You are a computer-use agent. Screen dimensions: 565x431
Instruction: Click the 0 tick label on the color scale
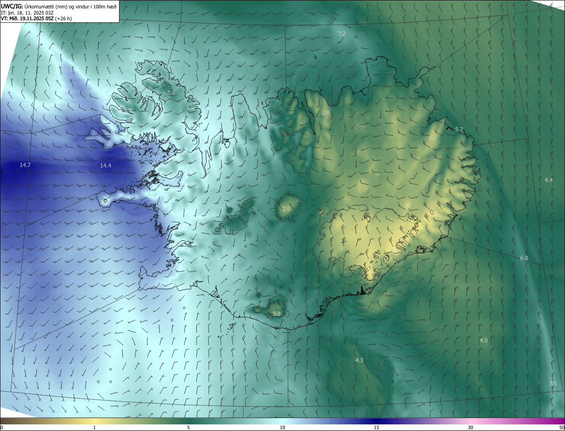1,427
